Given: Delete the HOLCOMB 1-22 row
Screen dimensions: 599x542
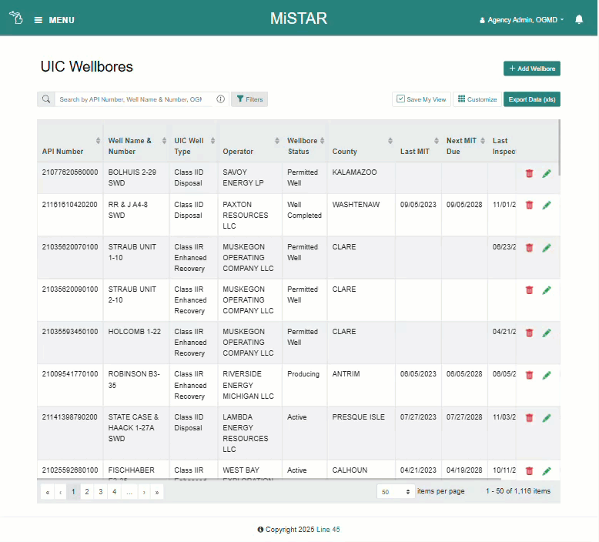Looking at the screenshot, I should (x=529, y=333).
